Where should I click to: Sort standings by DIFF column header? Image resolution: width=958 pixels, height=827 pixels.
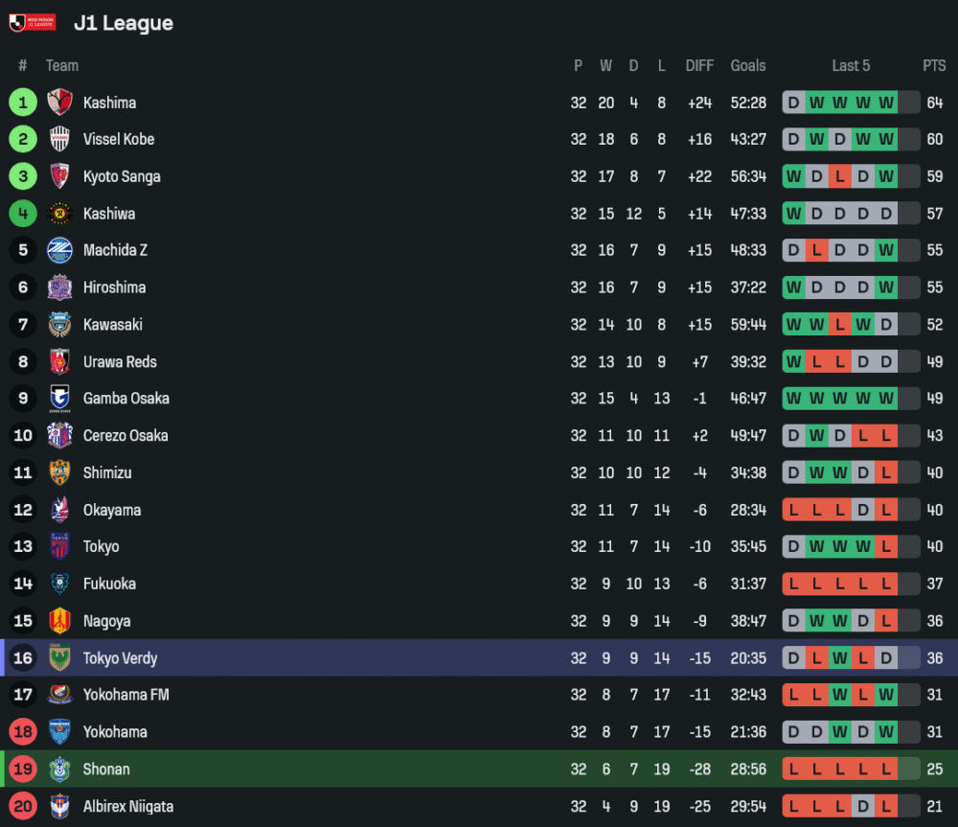(x=699, y=66)
